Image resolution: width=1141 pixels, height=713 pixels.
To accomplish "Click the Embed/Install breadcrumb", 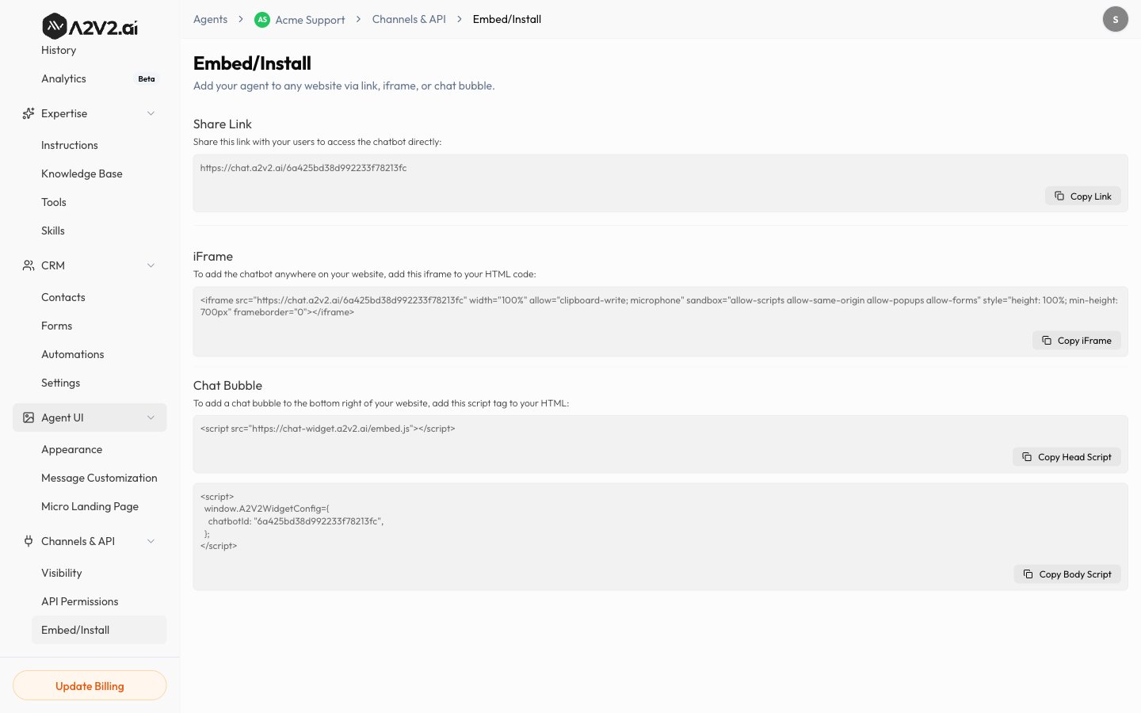I will point(507,19).
